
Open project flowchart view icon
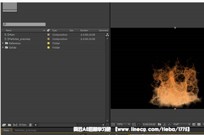pos(107,35)
